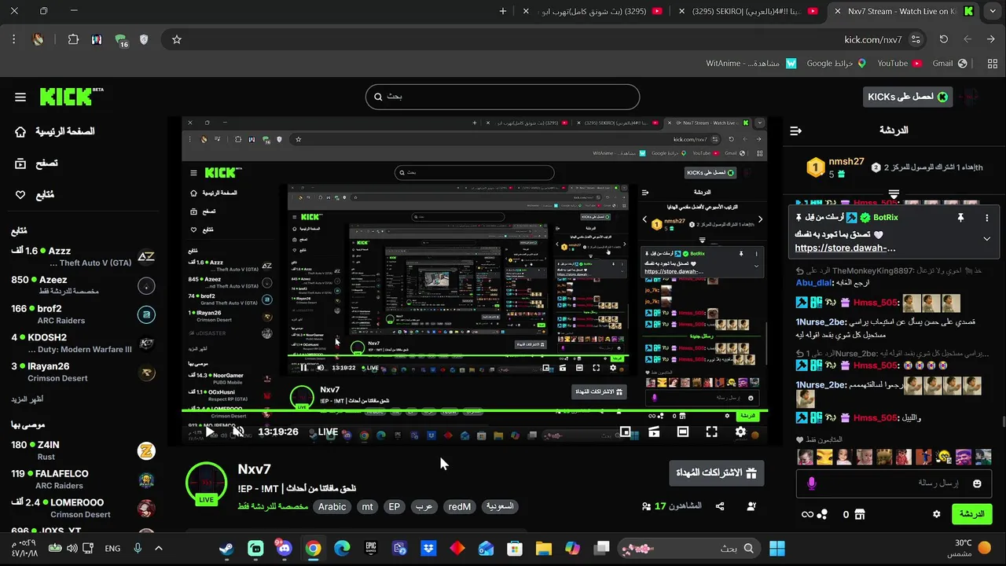1006x566 pixels.
Task: Expand the pinned BotRix message chevron
Action: 987,239
